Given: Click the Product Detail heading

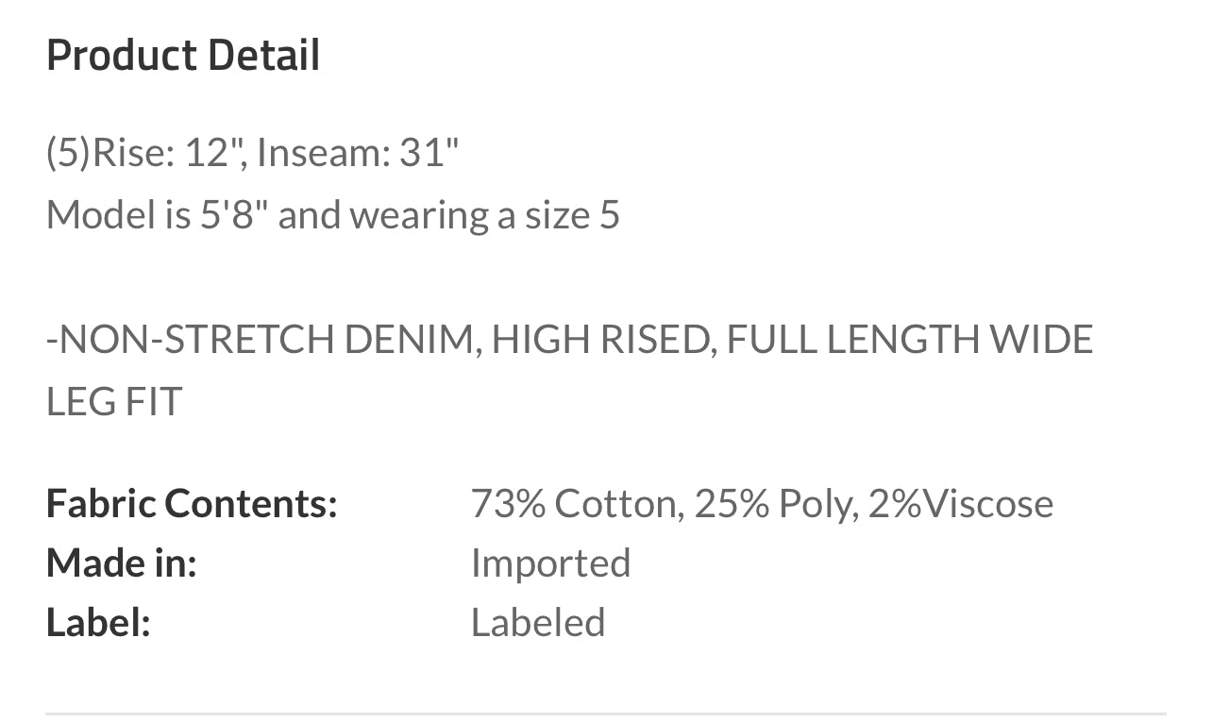Looking at the screenshot, I should pos(183,56).
